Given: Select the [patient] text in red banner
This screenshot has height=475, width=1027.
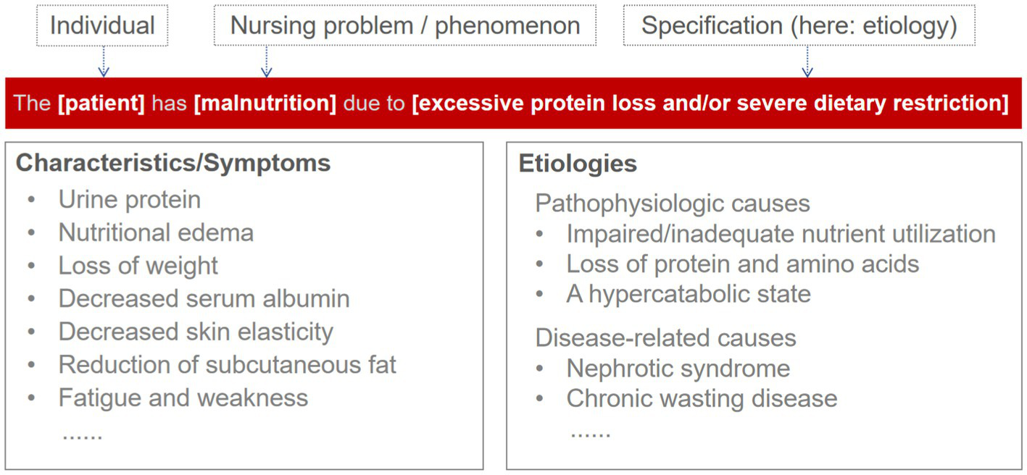Looking at the screenshot, I should 101,103.
